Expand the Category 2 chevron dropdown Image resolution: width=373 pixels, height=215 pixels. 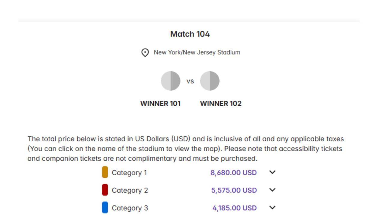[x=272, y=190]
